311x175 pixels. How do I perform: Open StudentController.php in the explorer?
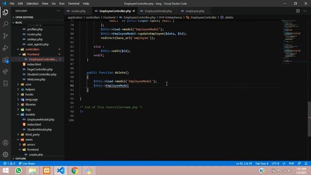point(42,74)
